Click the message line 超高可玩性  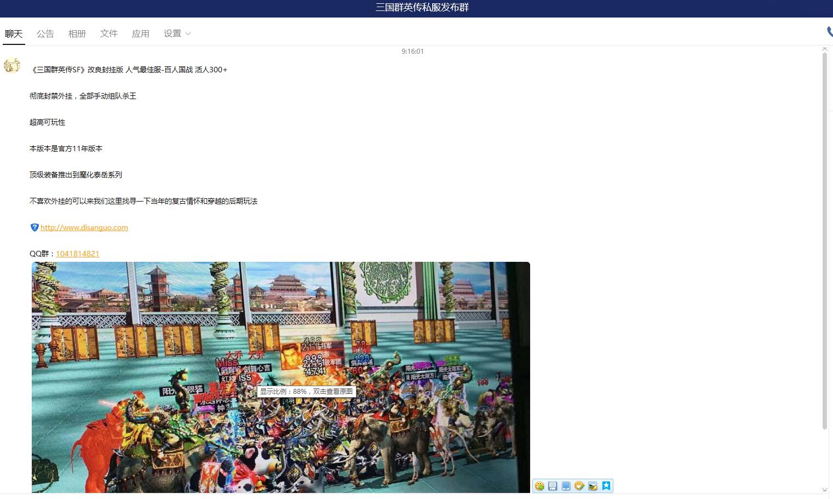click(x=48, y=122)
